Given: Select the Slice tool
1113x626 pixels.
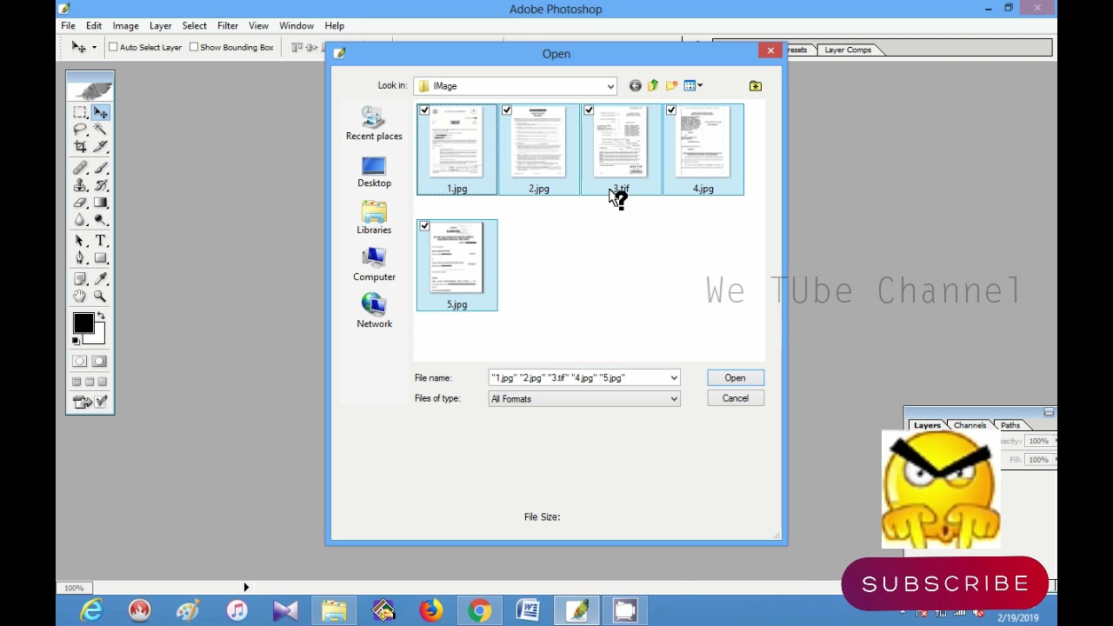Looking at the screenshot, I should (101, 147).
